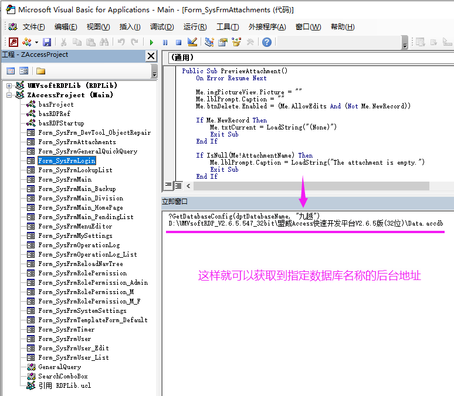454x396 pixels.
Task: Click the Copy icon in toolbar
Action: [77, 42]
